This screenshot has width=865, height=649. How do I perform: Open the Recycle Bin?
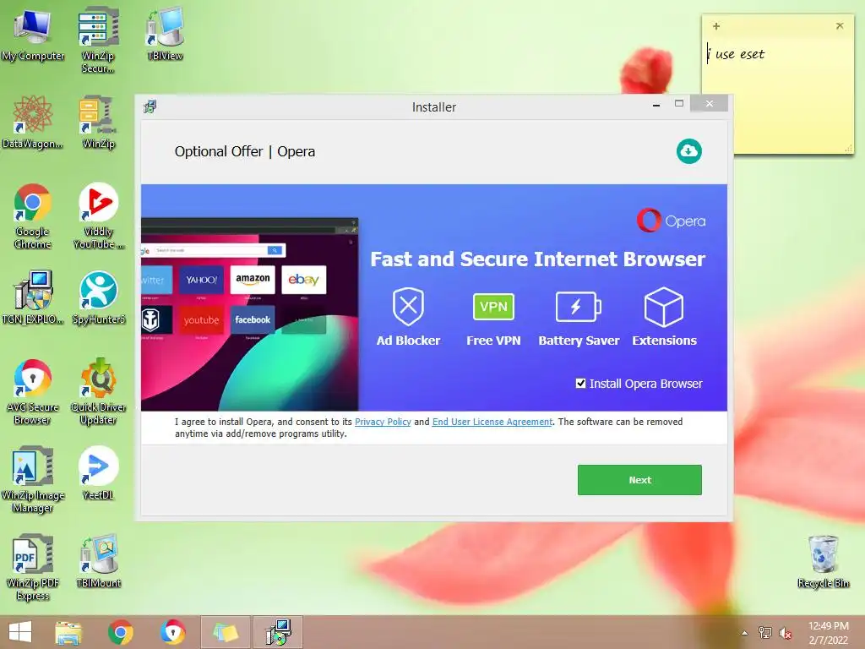click(823, 562)
